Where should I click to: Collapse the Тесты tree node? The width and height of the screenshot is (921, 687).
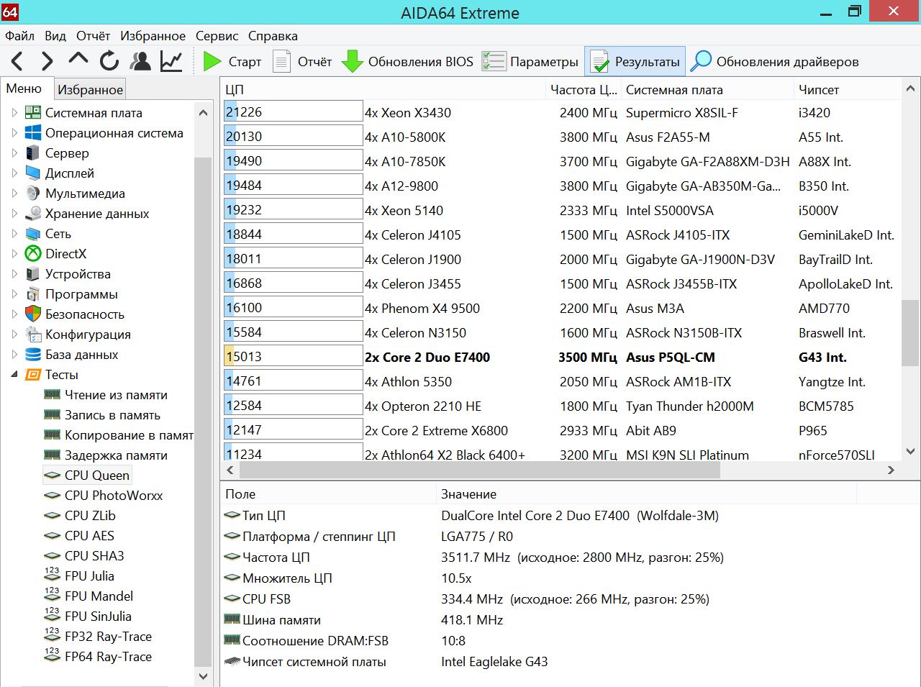pyautogui.click(x=14, y=375)
